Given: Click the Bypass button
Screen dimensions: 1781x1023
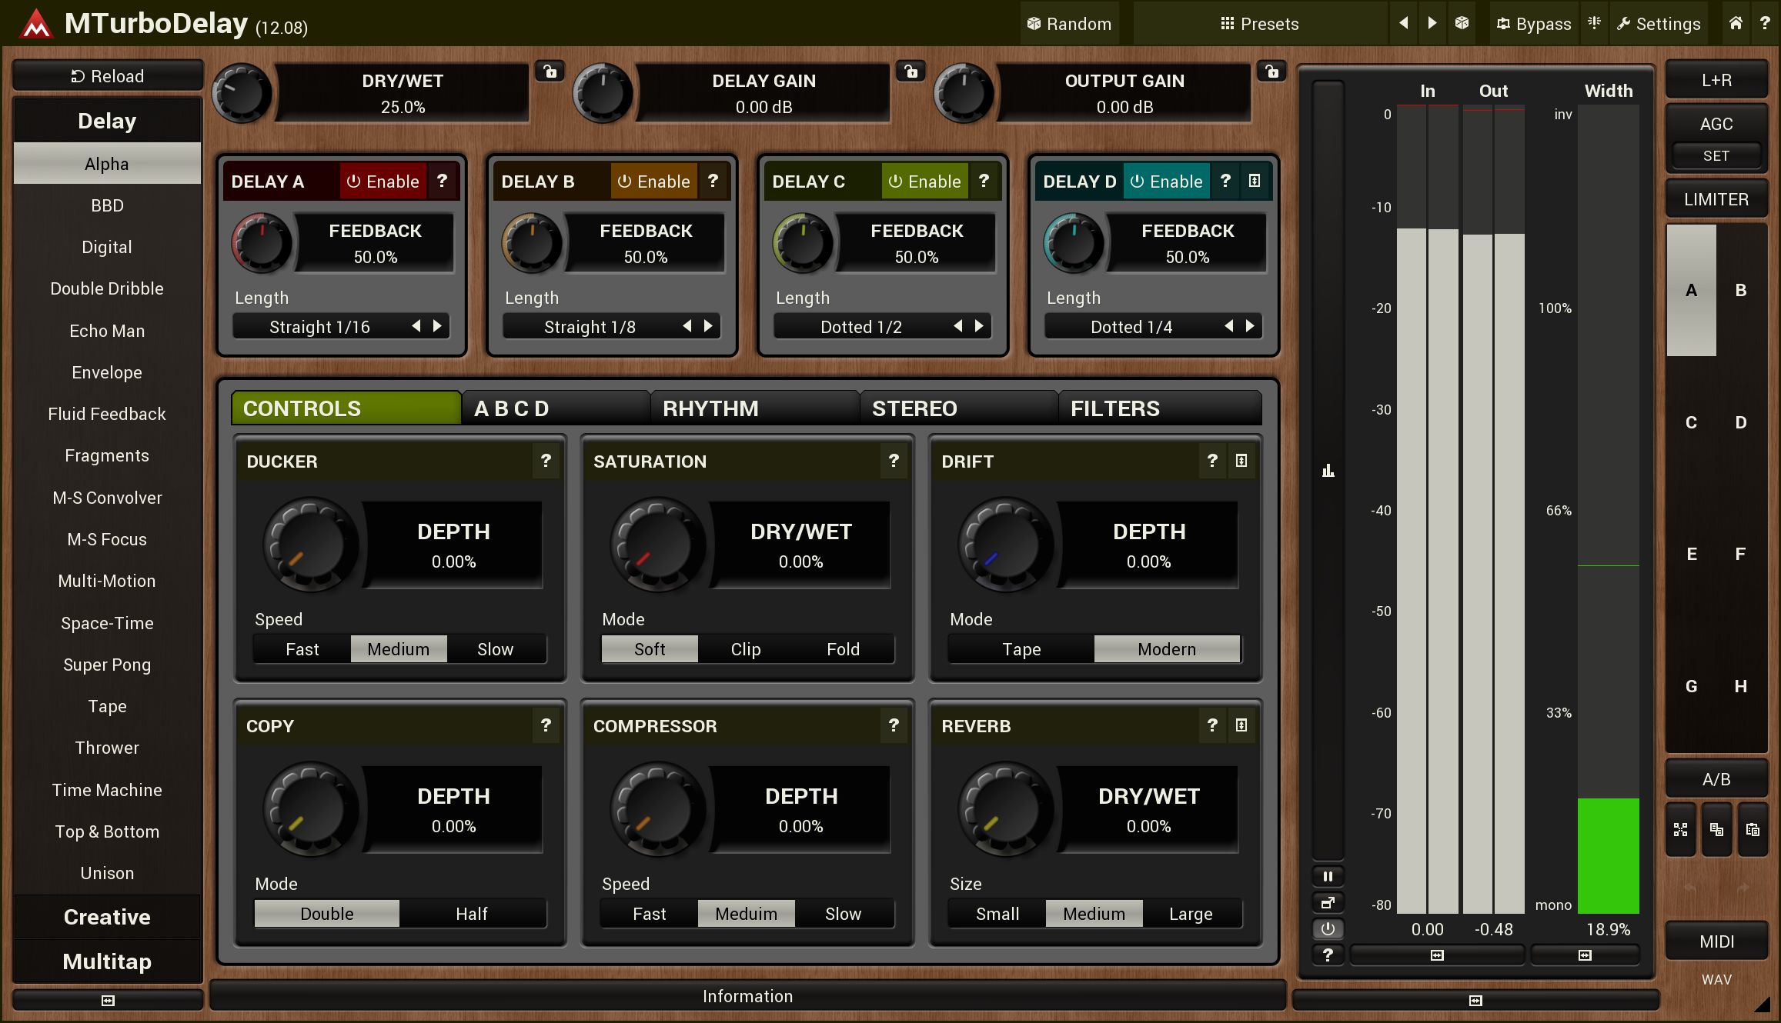Looking at the screenshot, I should pyautogui.click(x=1533, y=24).
